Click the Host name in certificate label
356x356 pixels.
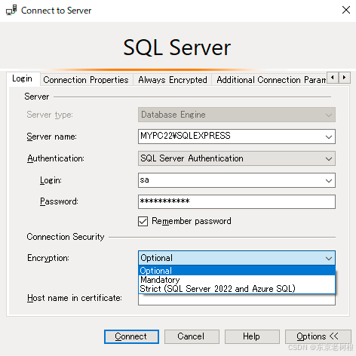point(75,298)
